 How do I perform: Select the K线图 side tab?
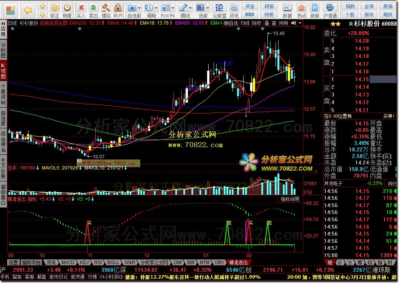click(x=3, y=71)
